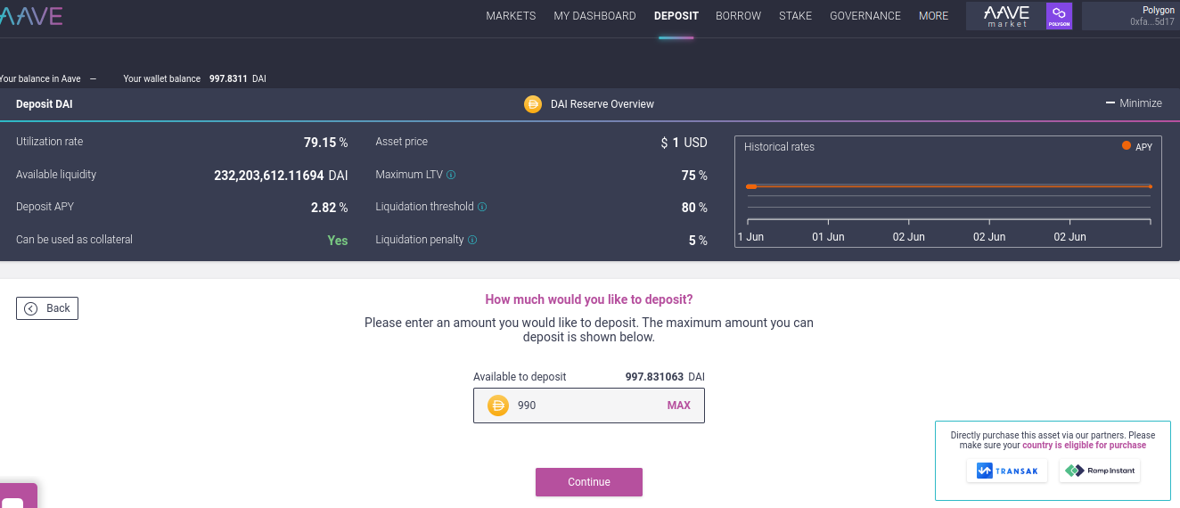Viewport: 1180px width, 508px height.
Task: Click MAX to deposit full balance
Action: coord(678,406)
